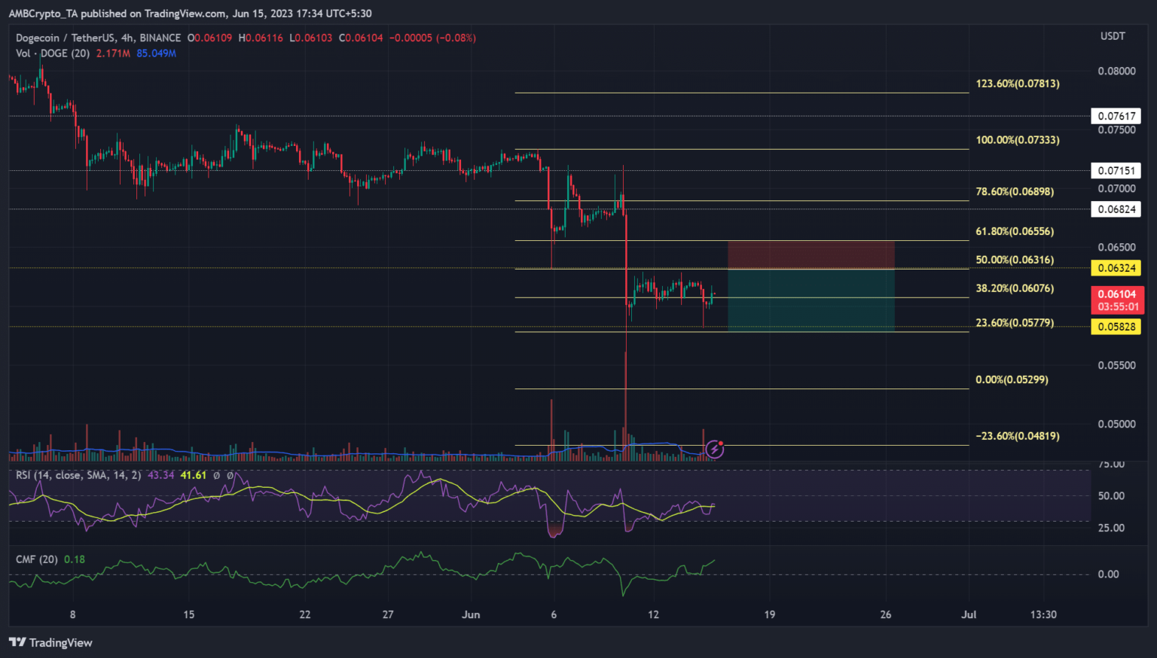Click the Dogecoin / TetherUS symbol title
The width and height of the screenshot is (1157, 658).
tap(98, 38)
